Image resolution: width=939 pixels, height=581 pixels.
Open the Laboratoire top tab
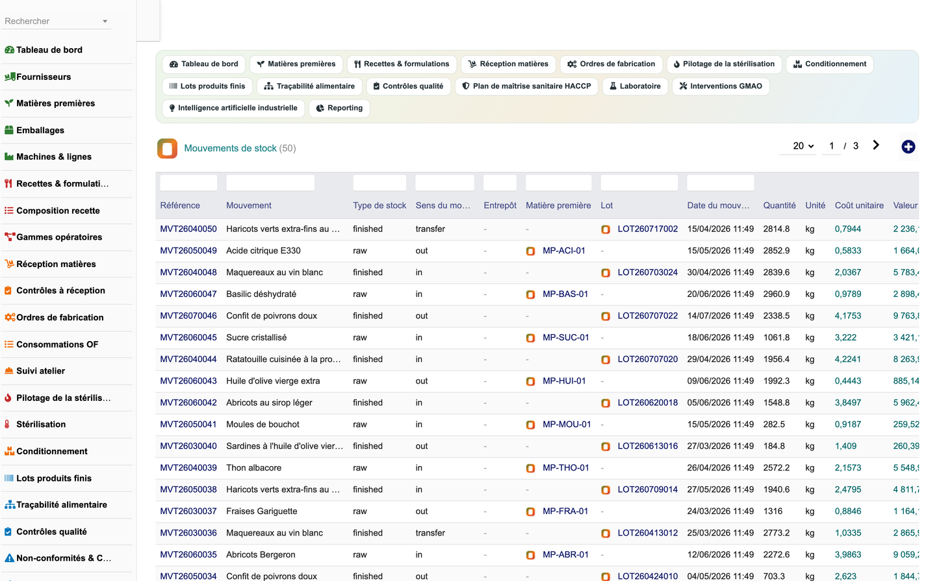[x=635, y=86]
